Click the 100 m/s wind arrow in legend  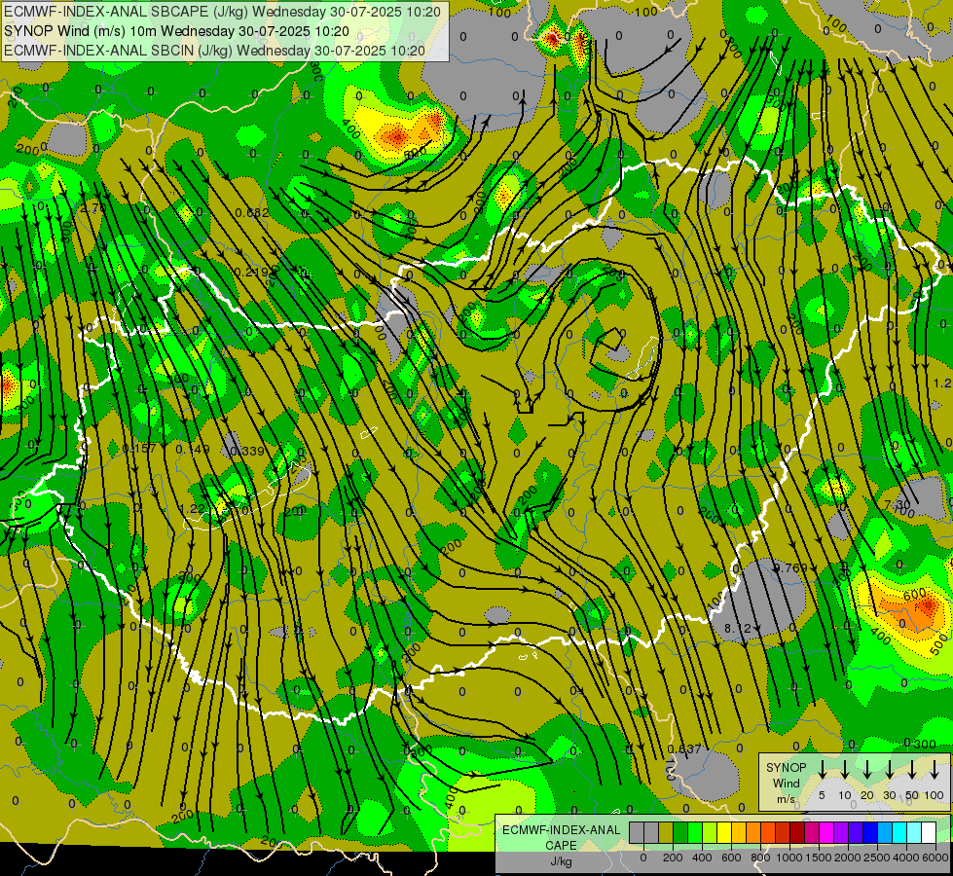coord(935,768)
